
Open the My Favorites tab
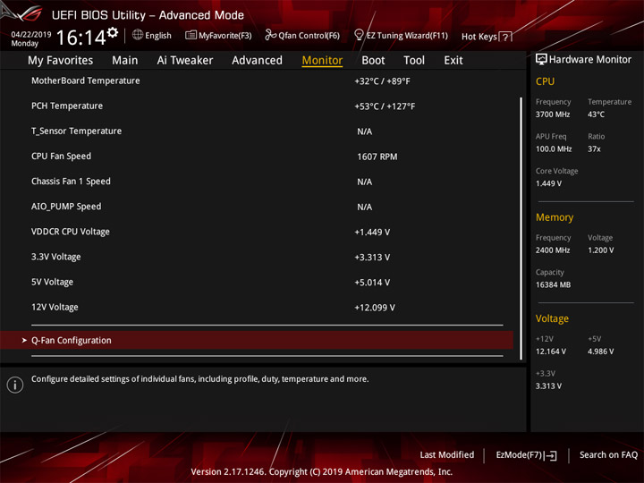(x=61, y=61)
